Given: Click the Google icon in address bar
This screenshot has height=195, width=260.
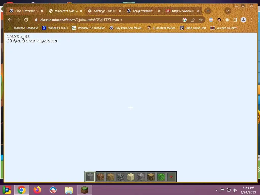Looking at the screenshot, I should [x=185, y=20].
